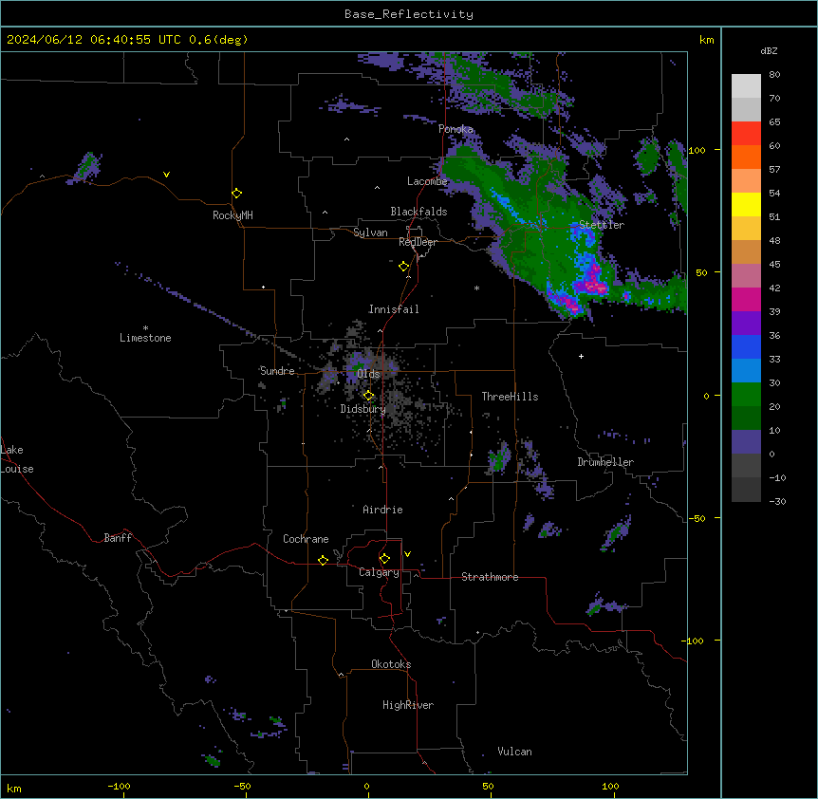The image size is (818, 799).
Task: Click the Drumheller town label
Action: pos(605,462)
